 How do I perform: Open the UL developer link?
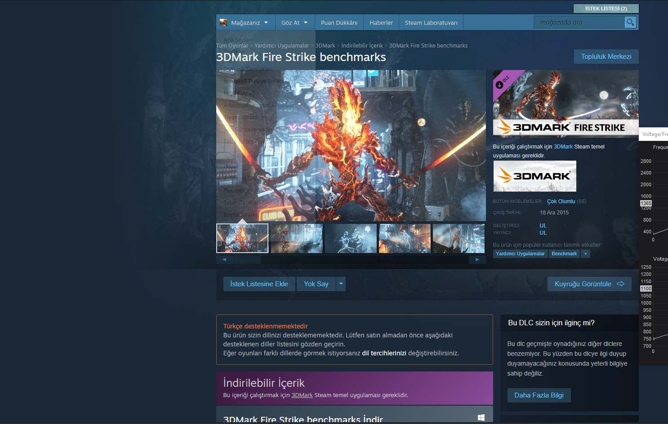[x=543, y=226]
